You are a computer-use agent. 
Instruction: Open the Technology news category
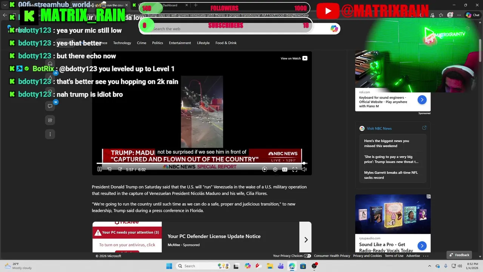point(122,43)
